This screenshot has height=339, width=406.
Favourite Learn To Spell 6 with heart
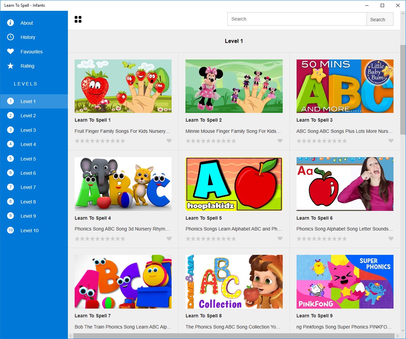[391, 239]
